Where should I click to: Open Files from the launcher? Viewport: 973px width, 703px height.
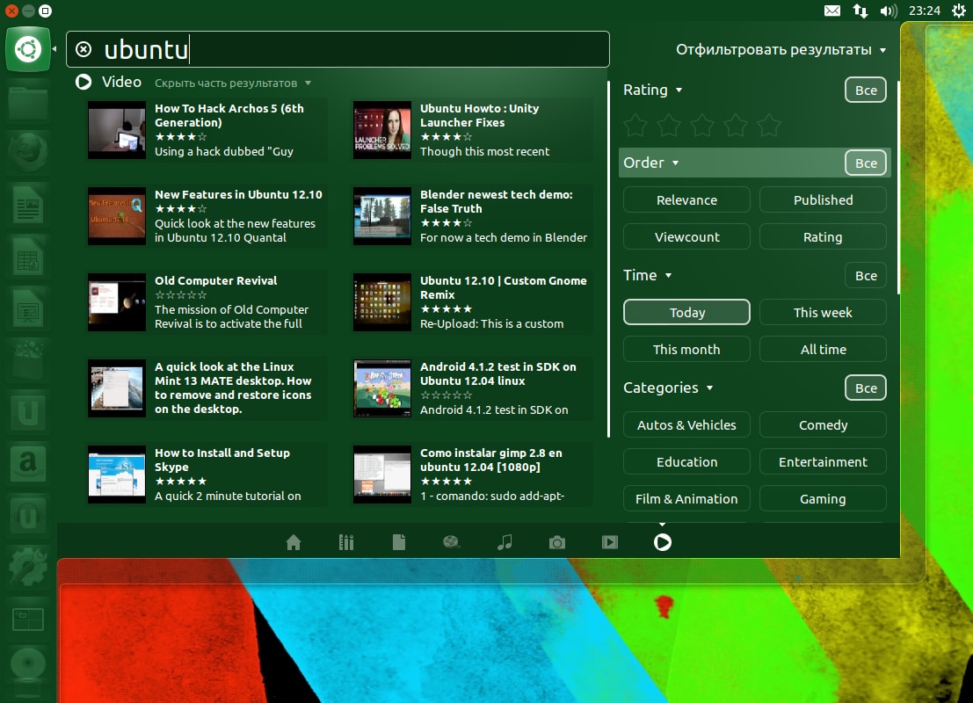28,103
